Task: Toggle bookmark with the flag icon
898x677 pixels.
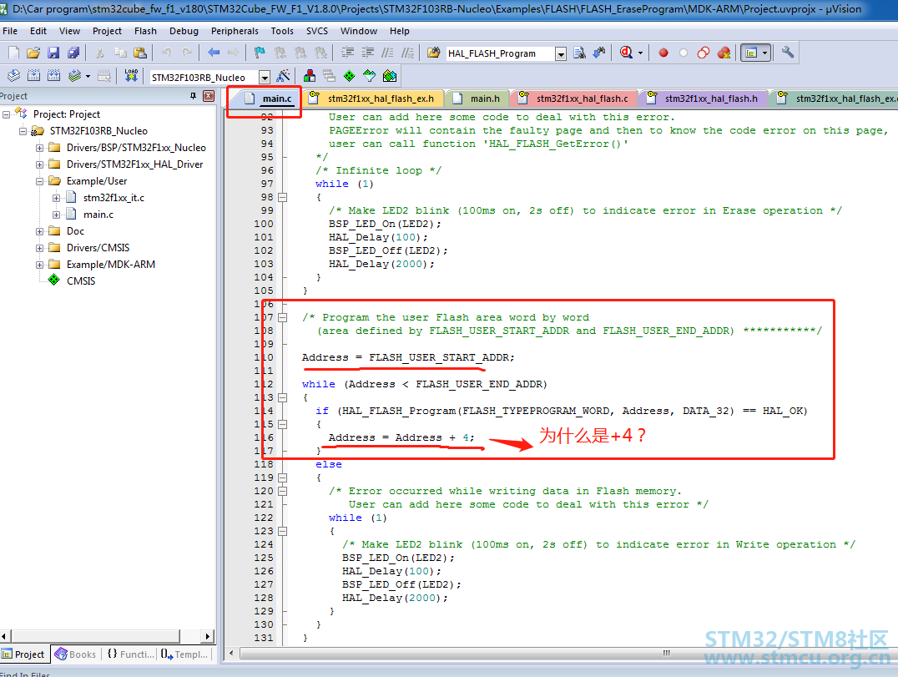Action: (260, 53)
